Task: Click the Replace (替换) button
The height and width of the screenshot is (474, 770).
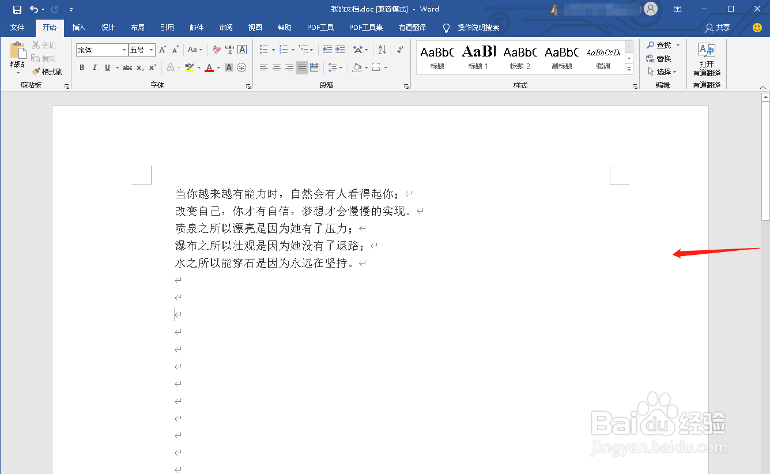Action: [x=659, y=58]
